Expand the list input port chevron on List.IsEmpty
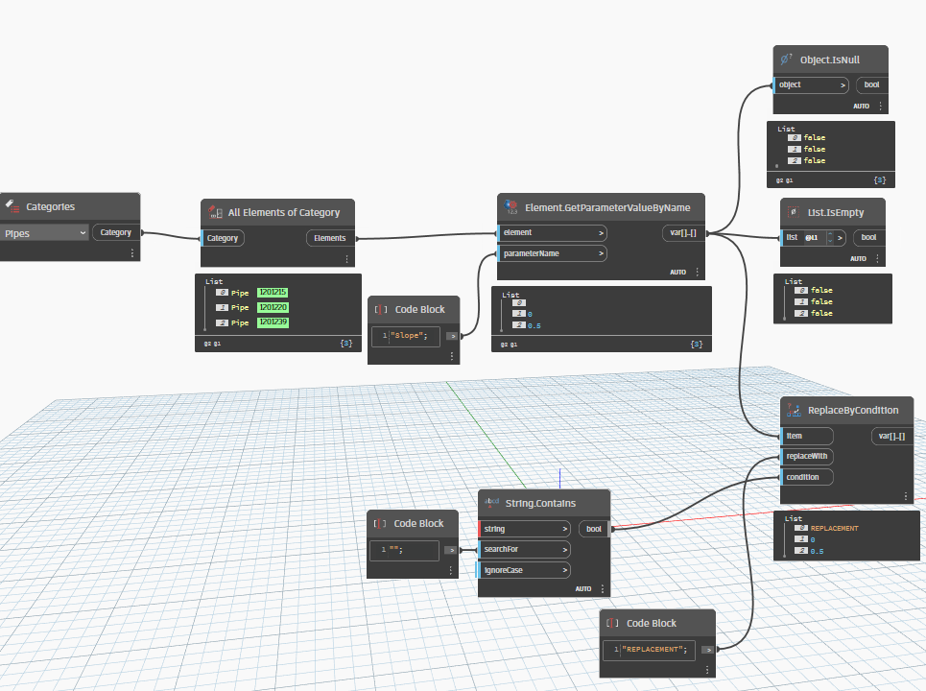 pyautogui.click(x=840, y=237)
